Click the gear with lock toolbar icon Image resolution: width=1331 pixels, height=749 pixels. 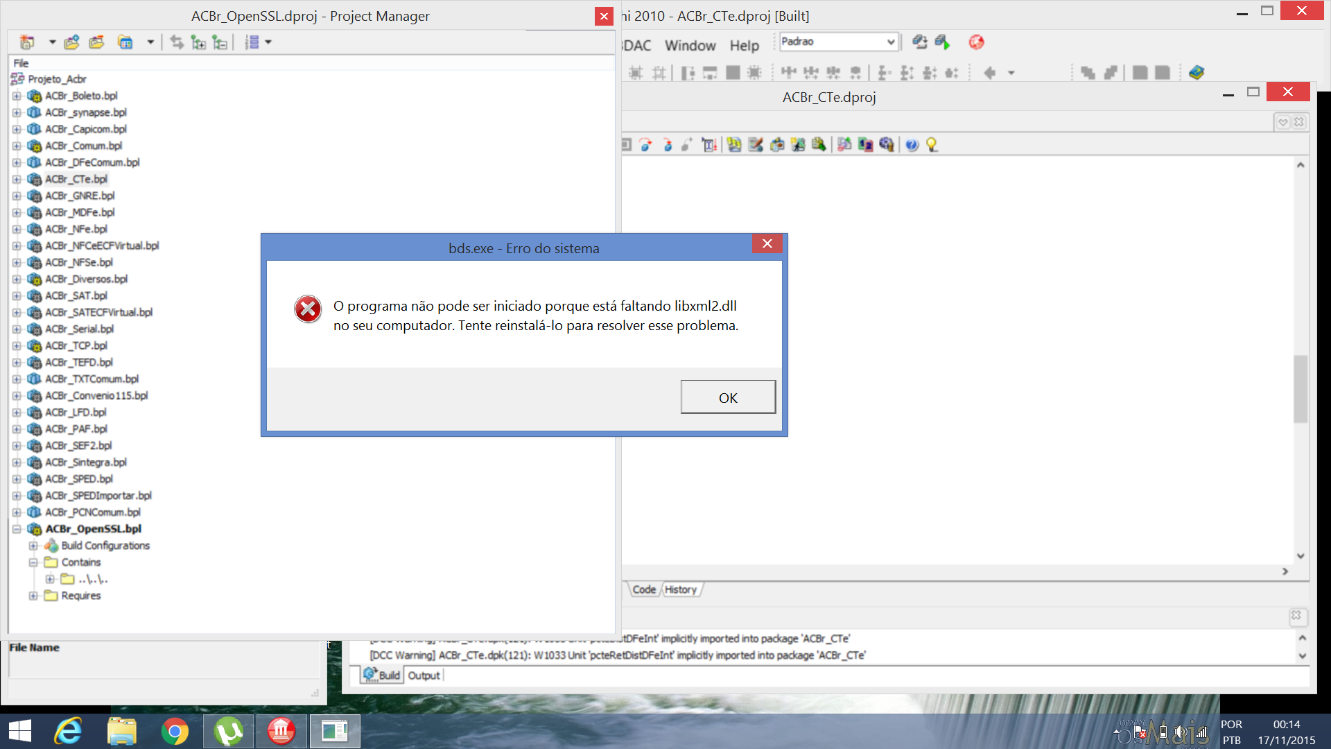[887, 144]
